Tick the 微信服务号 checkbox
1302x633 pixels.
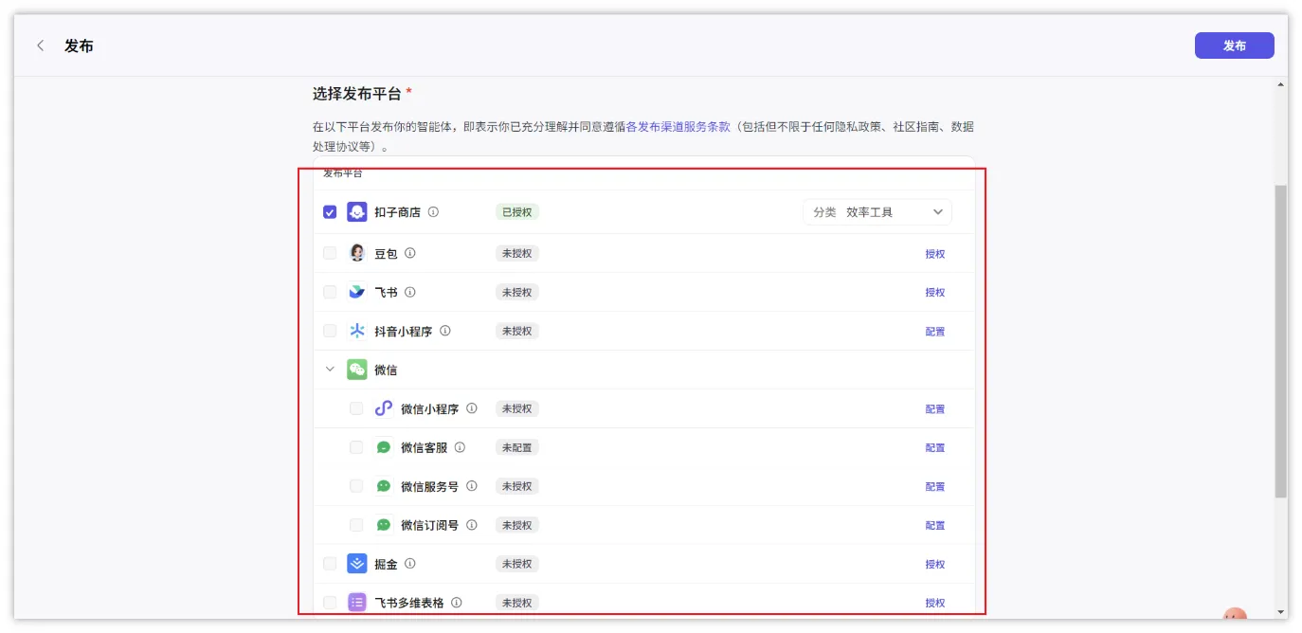pos(356,486)
